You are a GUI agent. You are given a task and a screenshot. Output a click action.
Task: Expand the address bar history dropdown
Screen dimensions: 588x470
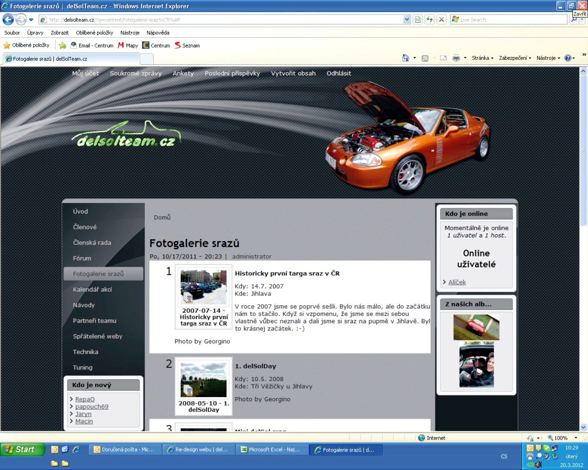coord(407,20)
